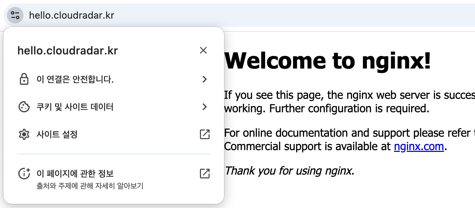Expand chevron next to '이 연결은 안전합니다.'
Viewport: 475px width, 208px height.
click(x=204, y=80)
